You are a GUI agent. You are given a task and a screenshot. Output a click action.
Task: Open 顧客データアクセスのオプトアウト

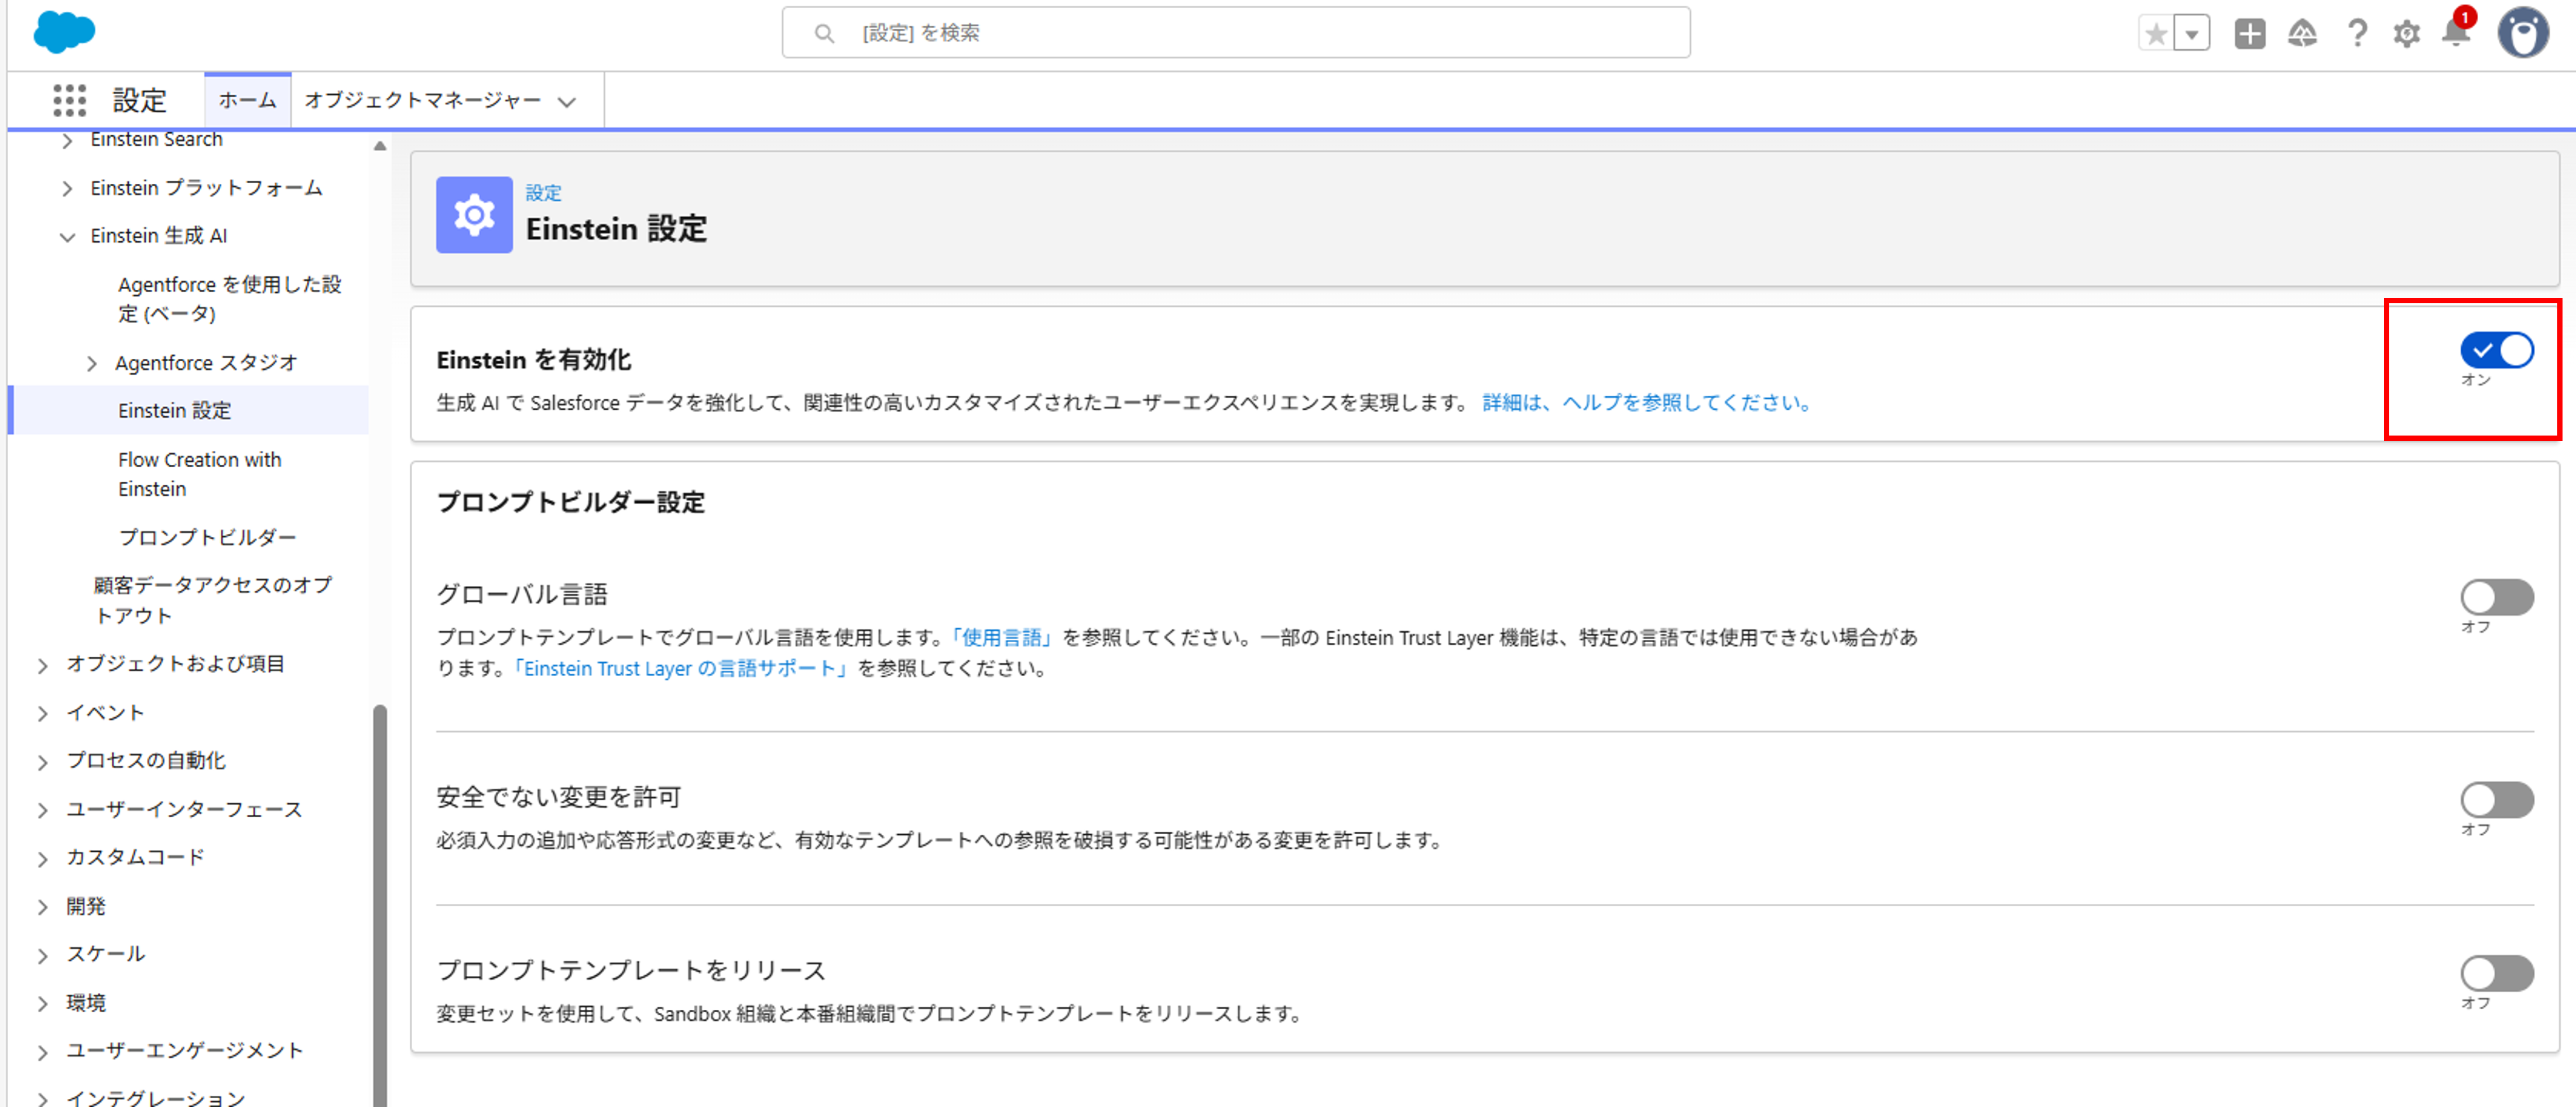point(213,600)
